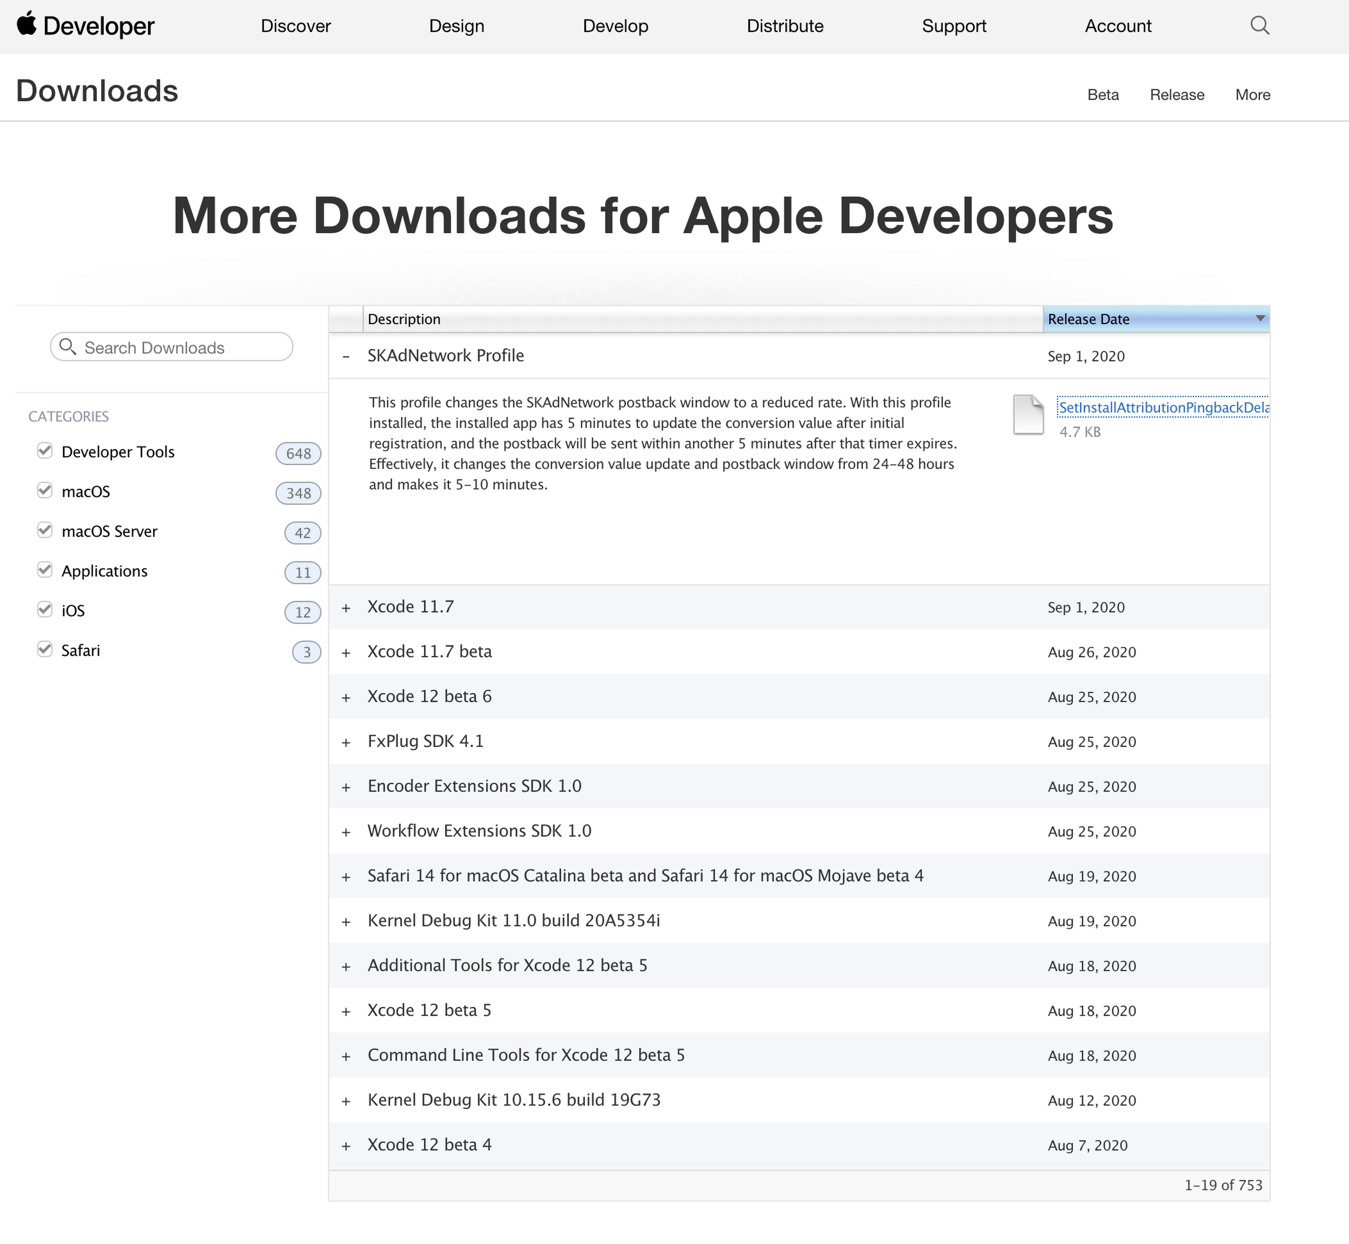Switch to the More downloads tab

click(1253, 94)
